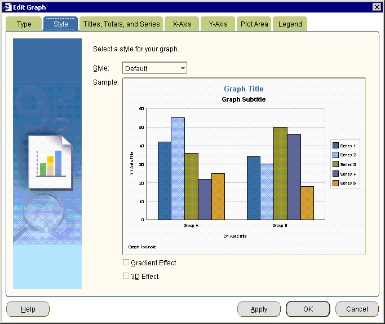Close the Edit Graph dialog
This screenshot has height=324, width=385.
point(377,7)
